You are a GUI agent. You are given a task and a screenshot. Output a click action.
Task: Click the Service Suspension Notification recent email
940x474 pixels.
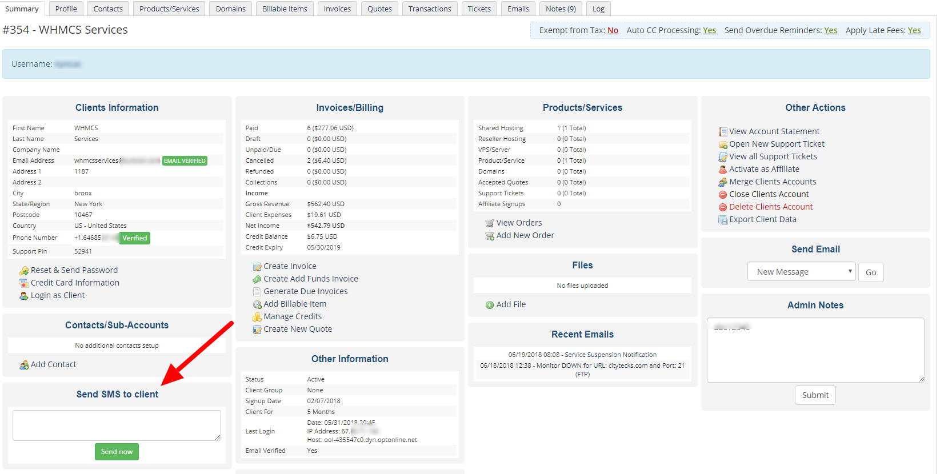tap(582, 355)
